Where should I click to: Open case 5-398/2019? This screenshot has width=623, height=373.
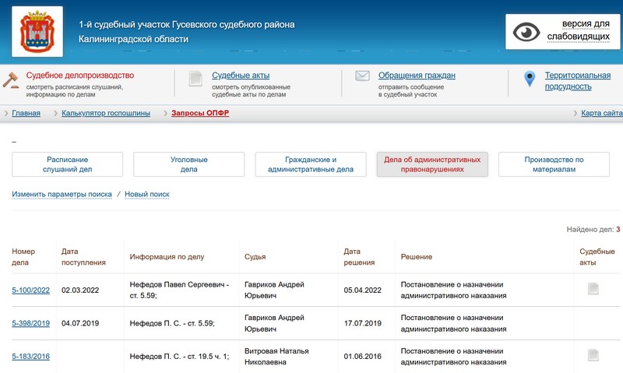click(30, 323)
